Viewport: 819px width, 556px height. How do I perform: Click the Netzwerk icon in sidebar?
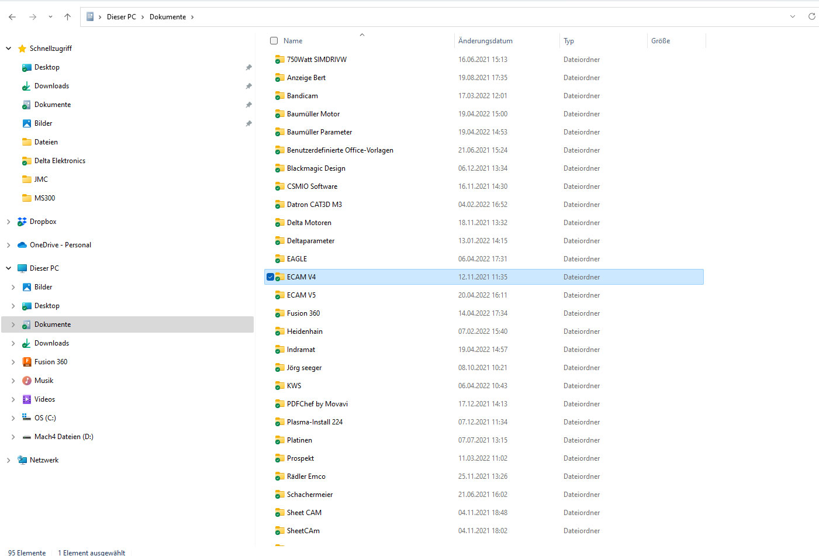pos(22,460)
